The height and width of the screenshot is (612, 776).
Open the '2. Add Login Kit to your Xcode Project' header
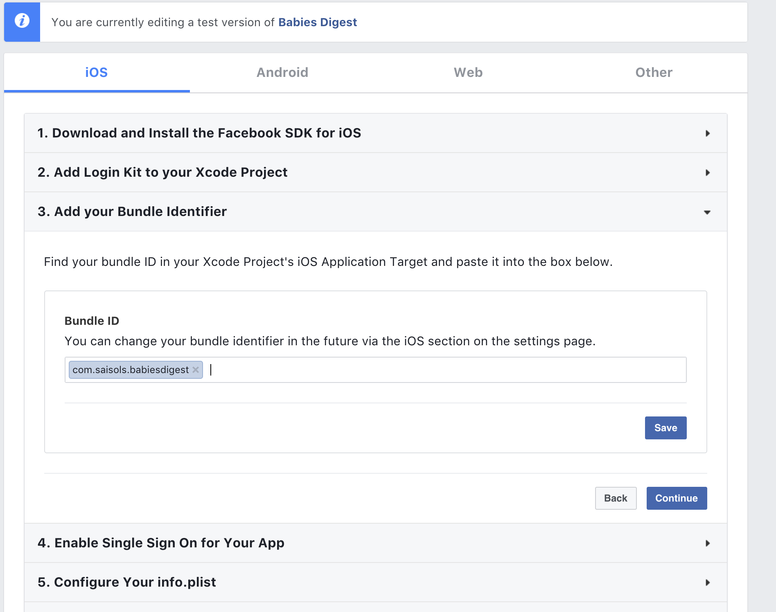click(x=376, y=173)
